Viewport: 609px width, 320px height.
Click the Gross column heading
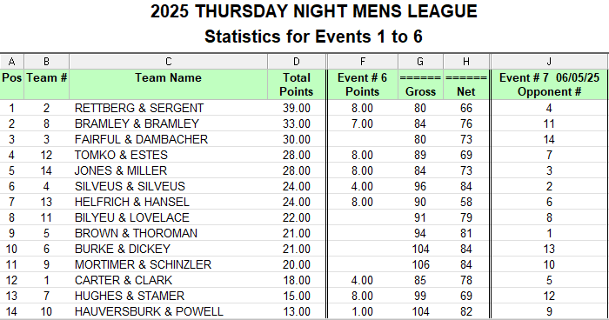[420, 84]
